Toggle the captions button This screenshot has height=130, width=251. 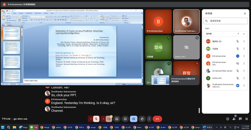coord(133,119)
